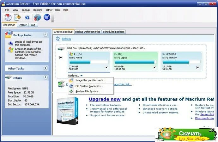Uncheck partition 2 (D:) checkbox
Image resolution: width=218 pixels, height=142 pixels.
pos(154,67)
